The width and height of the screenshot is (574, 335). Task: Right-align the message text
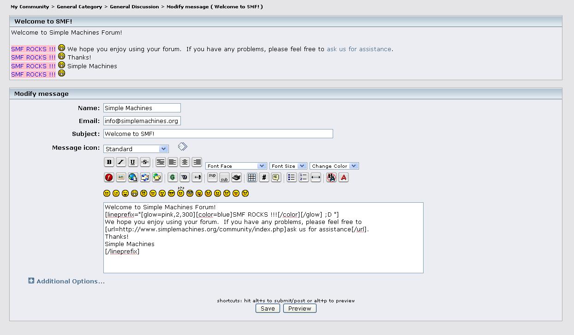coord(197,162)
